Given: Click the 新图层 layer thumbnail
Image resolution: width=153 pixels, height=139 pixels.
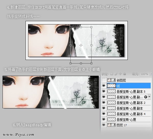Looking at the screenshot, I should (111, 80).
